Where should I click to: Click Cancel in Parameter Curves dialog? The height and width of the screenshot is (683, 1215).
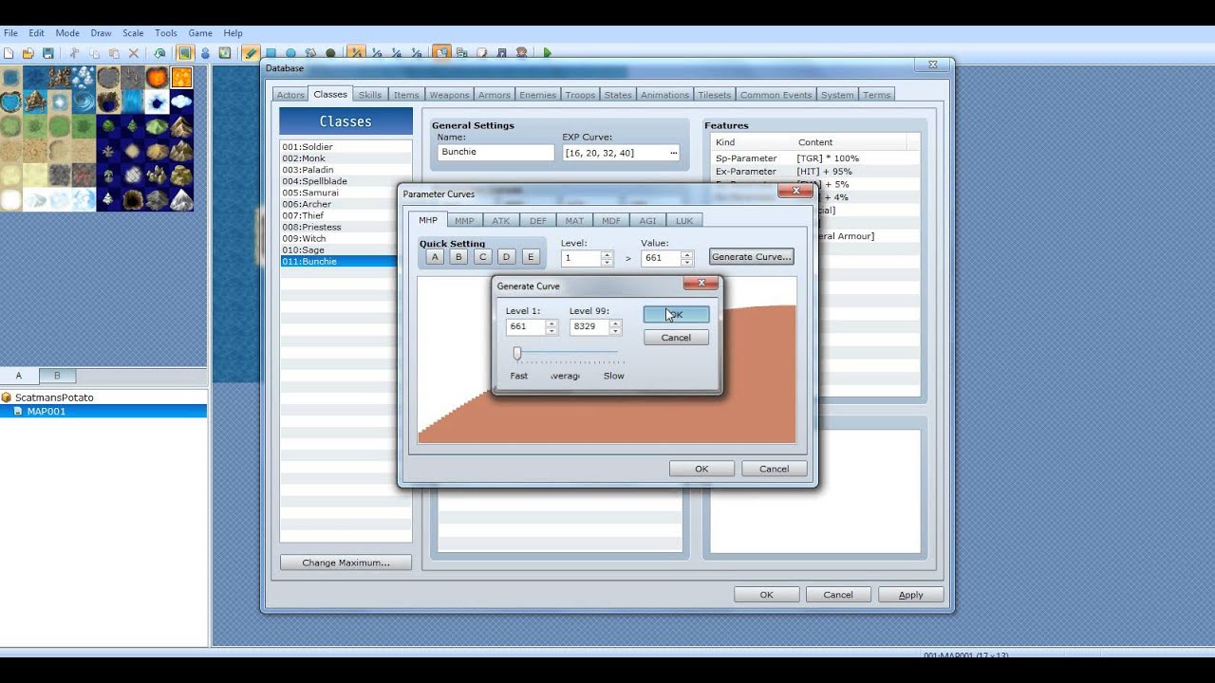(x=774, y=469)
